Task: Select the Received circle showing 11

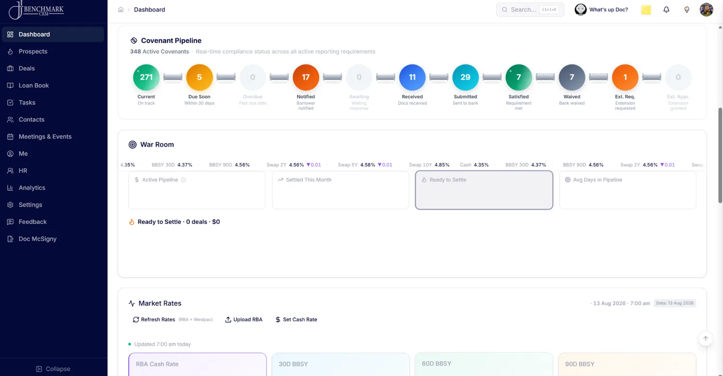Action: pyautogui.click(x=412, y=78)
